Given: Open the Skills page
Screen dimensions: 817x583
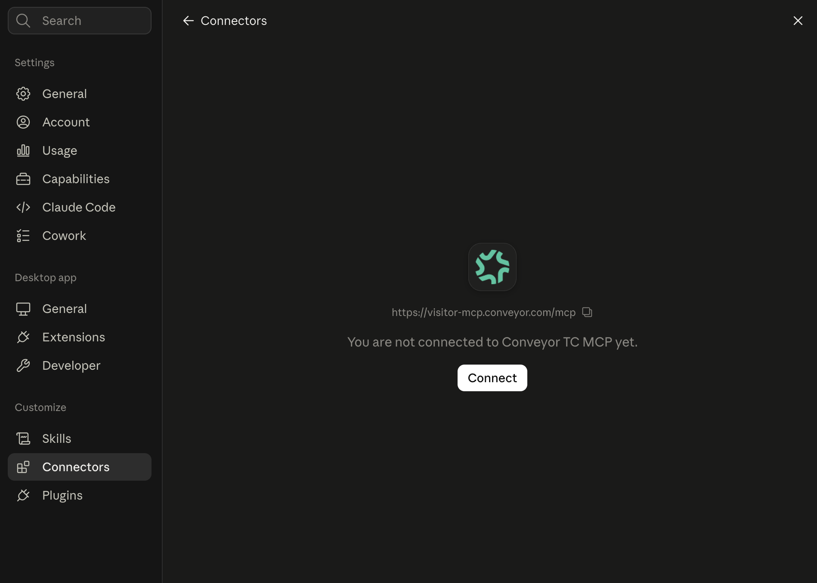Looking at the screenshot, I should coord(80,439).
